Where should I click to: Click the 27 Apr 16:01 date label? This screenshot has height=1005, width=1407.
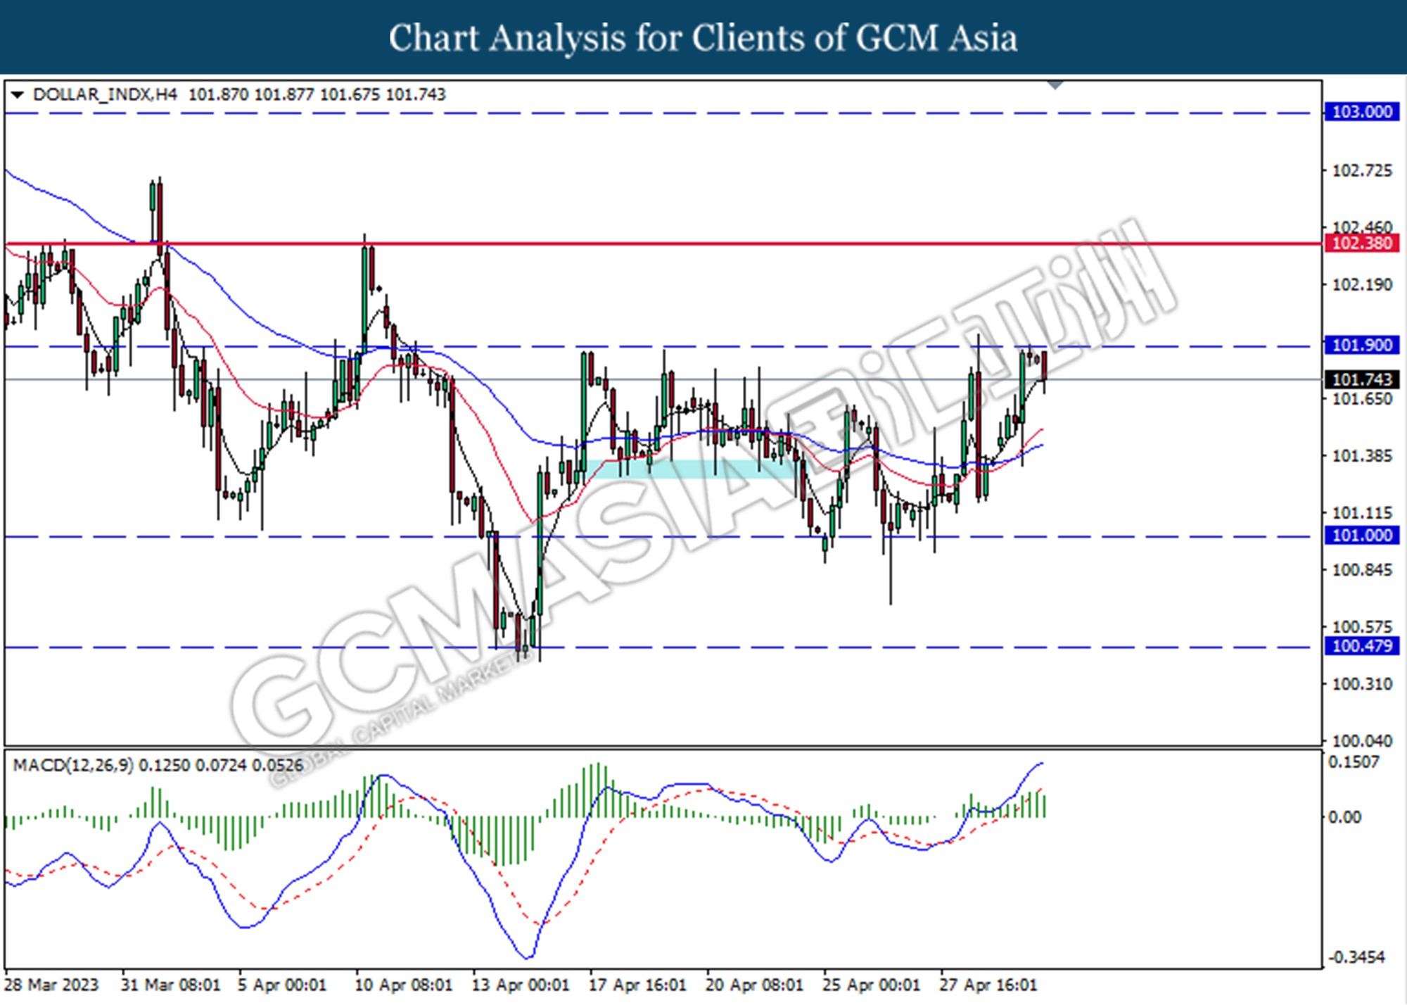point(988,985)
